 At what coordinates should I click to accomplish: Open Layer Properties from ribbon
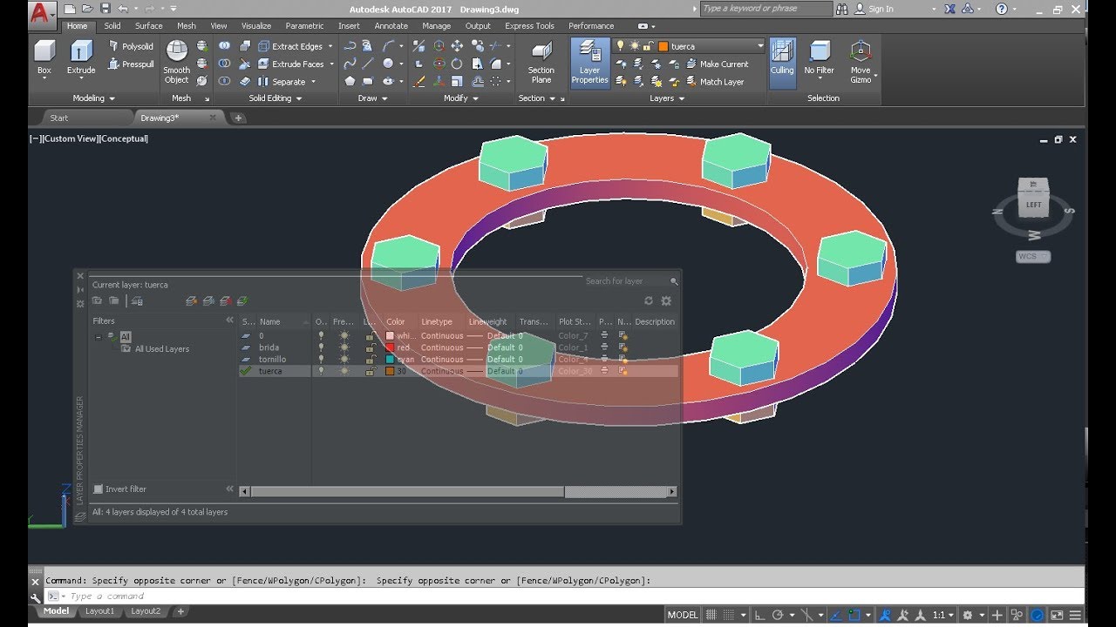[589, 63]
